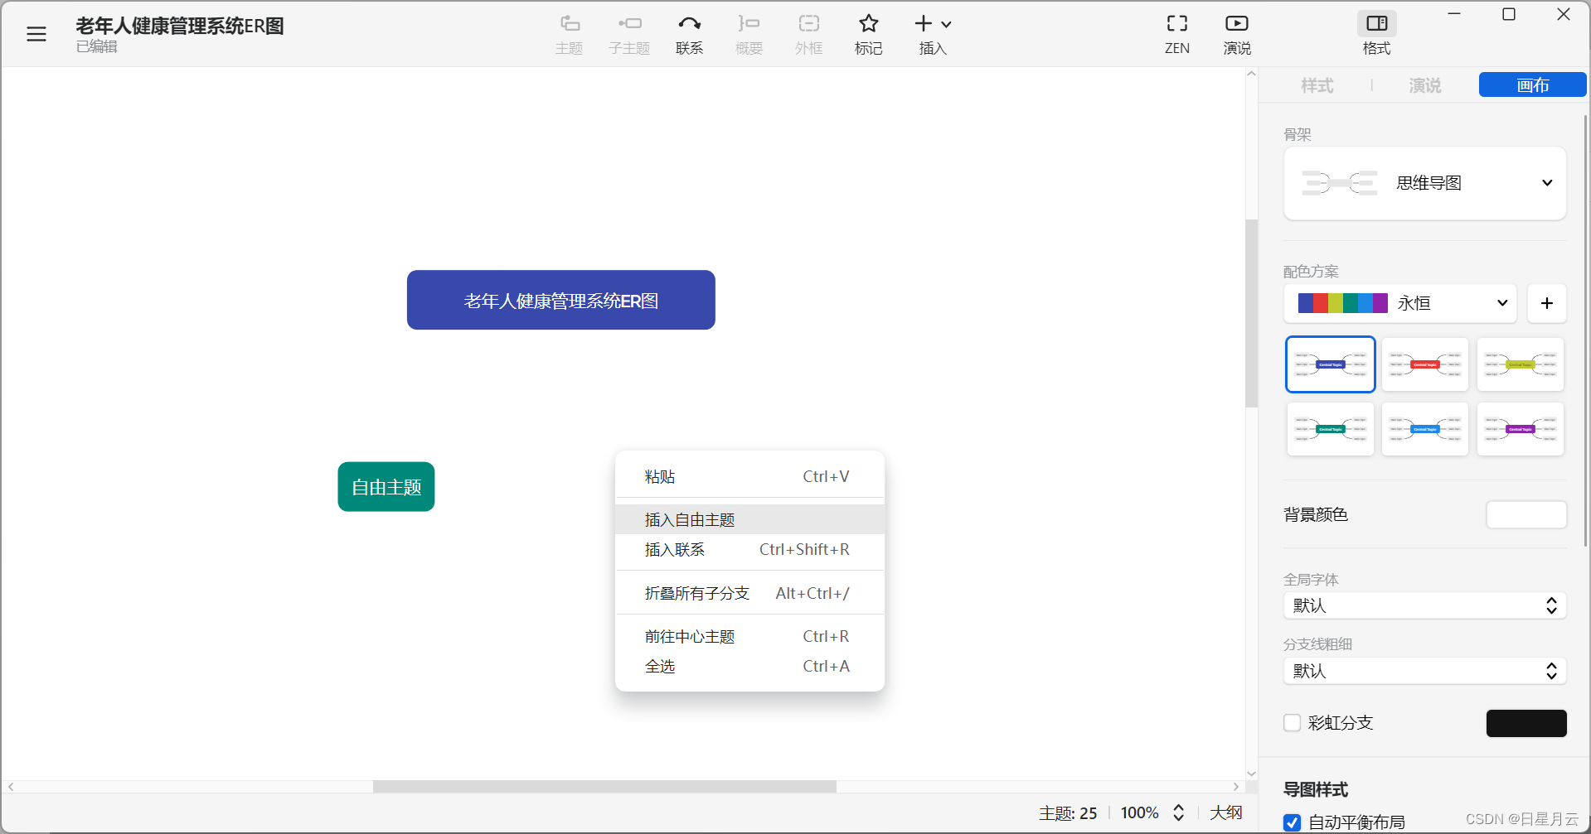Select the 联系 relationship tool

click(x=689, y=34)
